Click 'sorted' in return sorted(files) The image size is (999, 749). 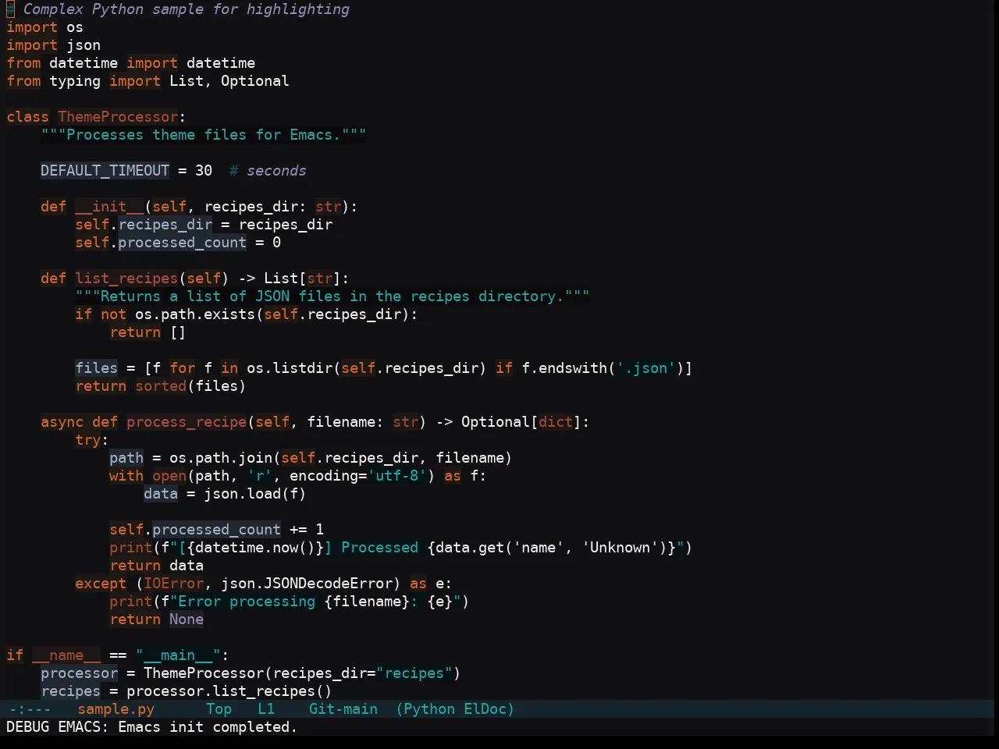(x=161, y=386)
